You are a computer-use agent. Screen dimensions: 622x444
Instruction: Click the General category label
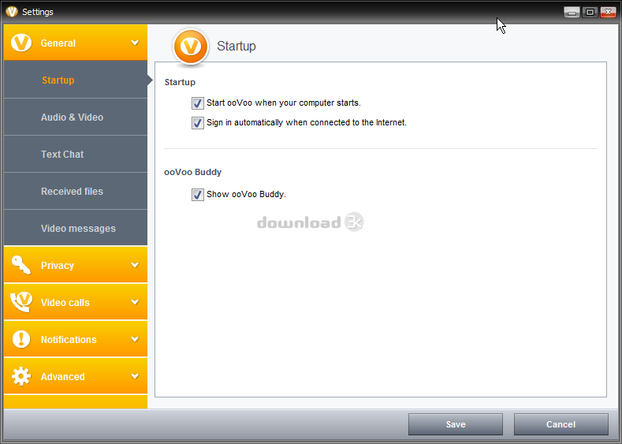point(58,43)
